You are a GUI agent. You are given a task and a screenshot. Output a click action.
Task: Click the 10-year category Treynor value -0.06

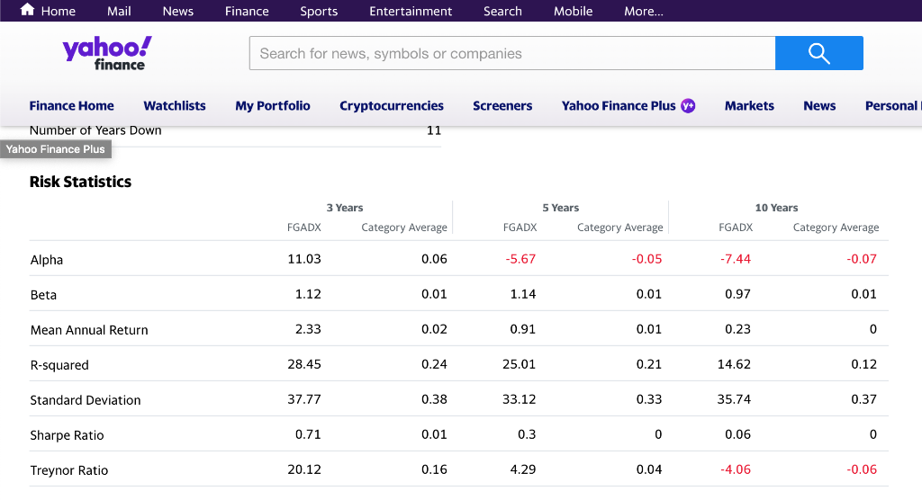862,470
